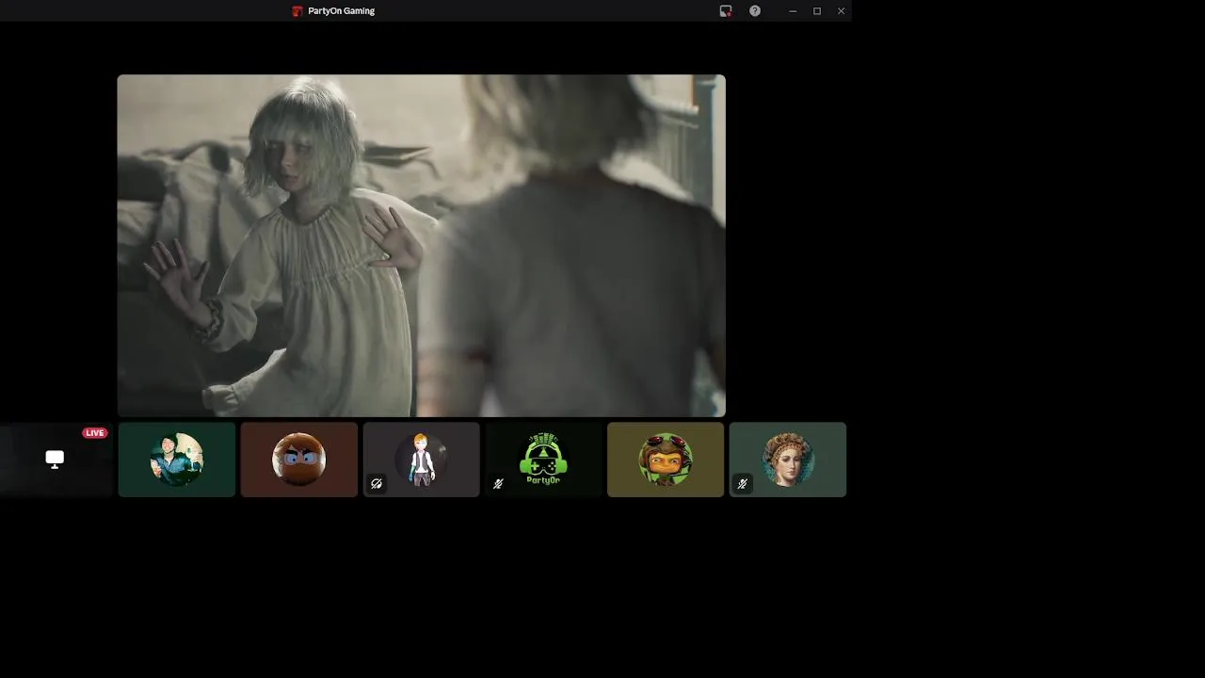Click the muted mic icon on PartyOn tile

click(498, 484)
